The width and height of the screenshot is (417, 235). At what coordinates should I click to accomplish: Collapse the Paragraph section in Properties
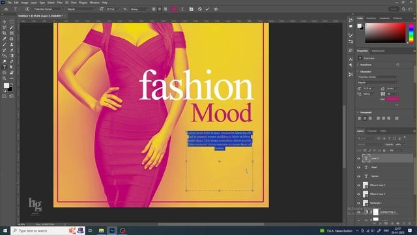[x=358, y=112]
